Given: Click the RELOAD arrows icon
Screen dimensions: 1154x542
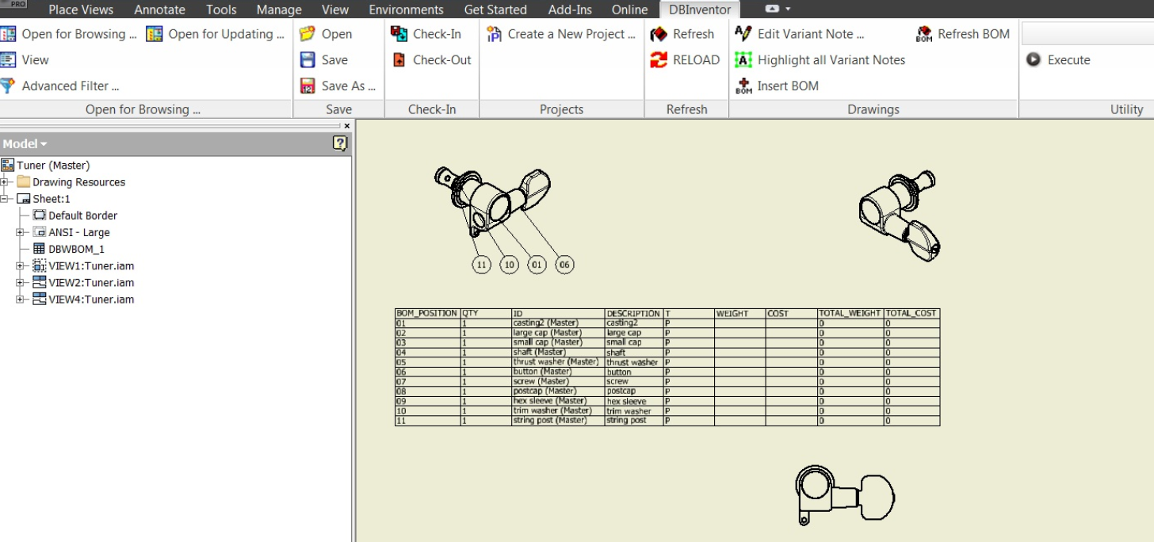Looking at the screenshot, I should 659,59.
